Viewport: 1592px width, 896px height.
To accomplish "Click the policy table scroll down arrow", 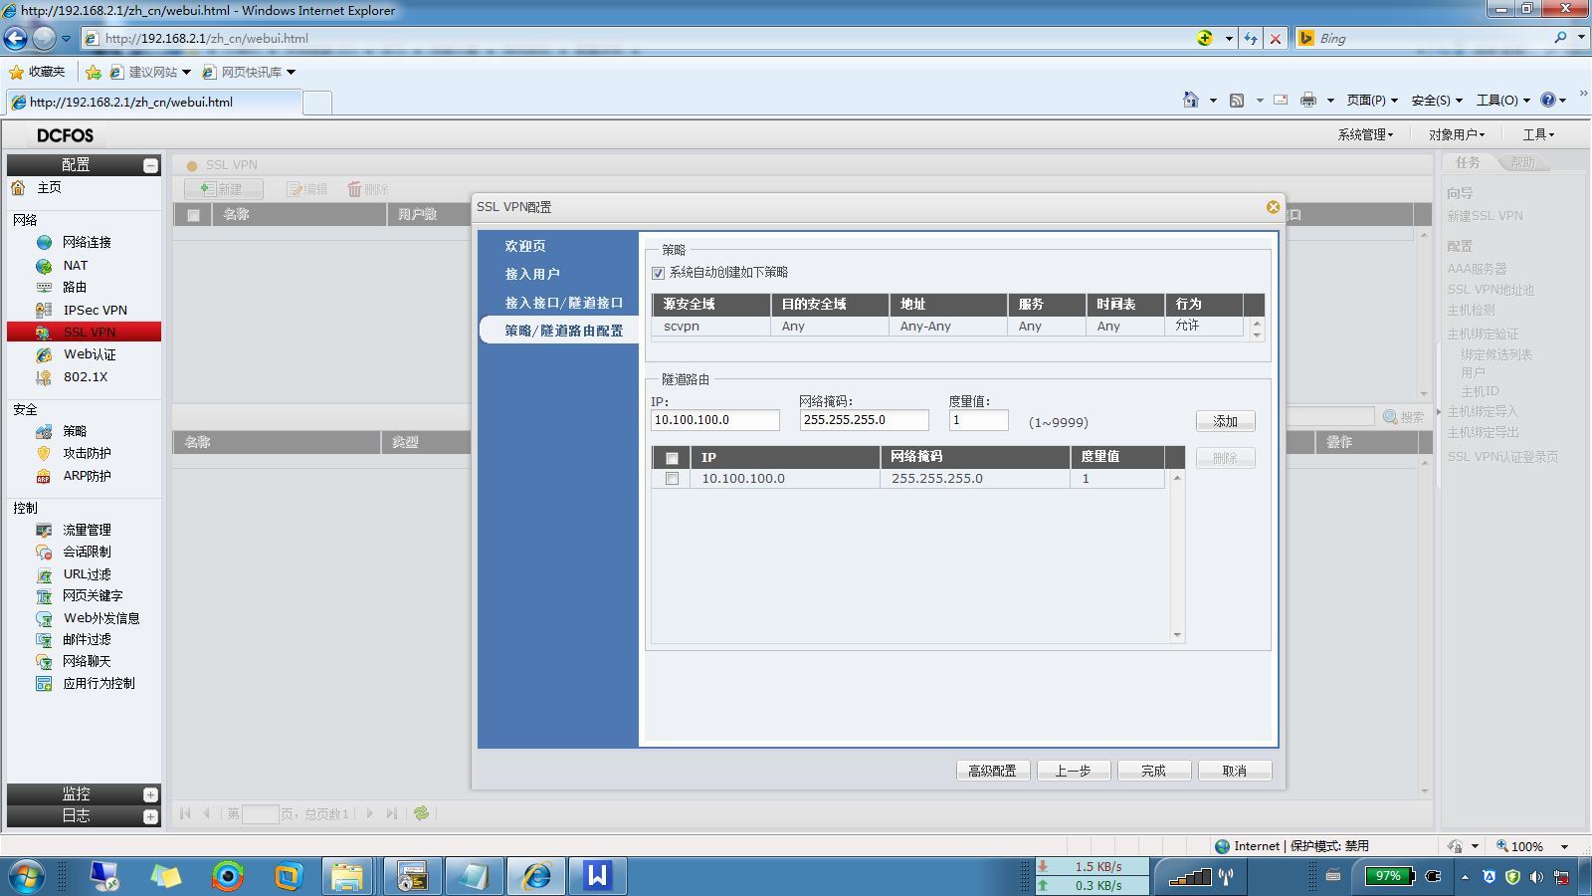I will coord(1257,335).
